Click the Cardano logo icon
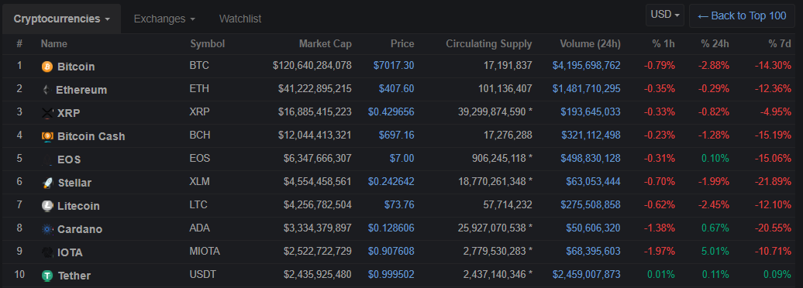This screenshot has width=803, height=288. [47, 229]
